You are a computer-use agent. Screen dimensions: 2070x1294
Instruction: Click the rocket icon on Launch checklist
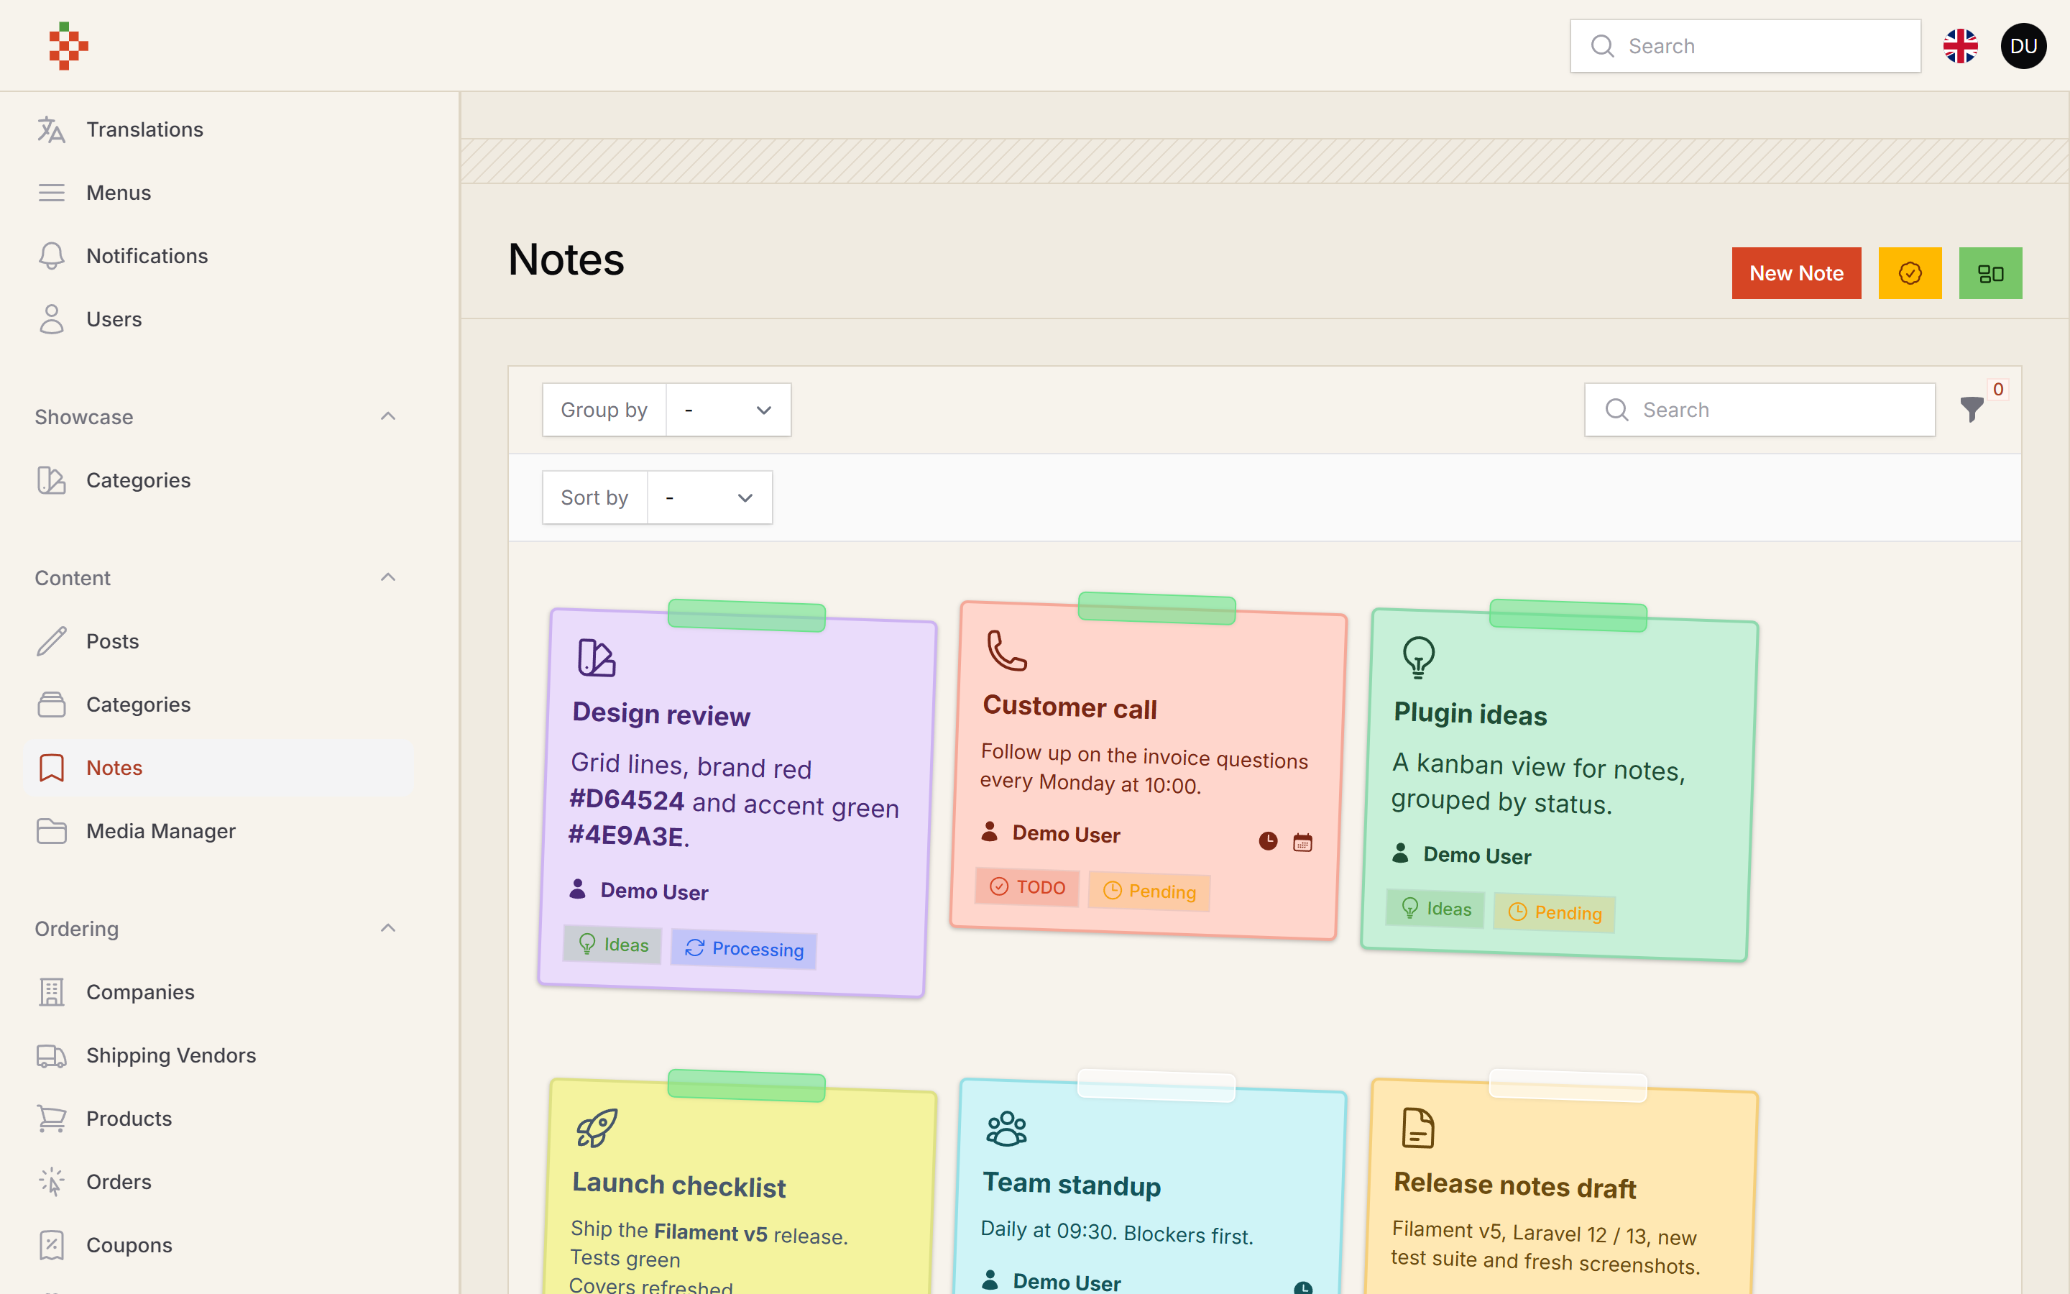(x=596, y=1128)
